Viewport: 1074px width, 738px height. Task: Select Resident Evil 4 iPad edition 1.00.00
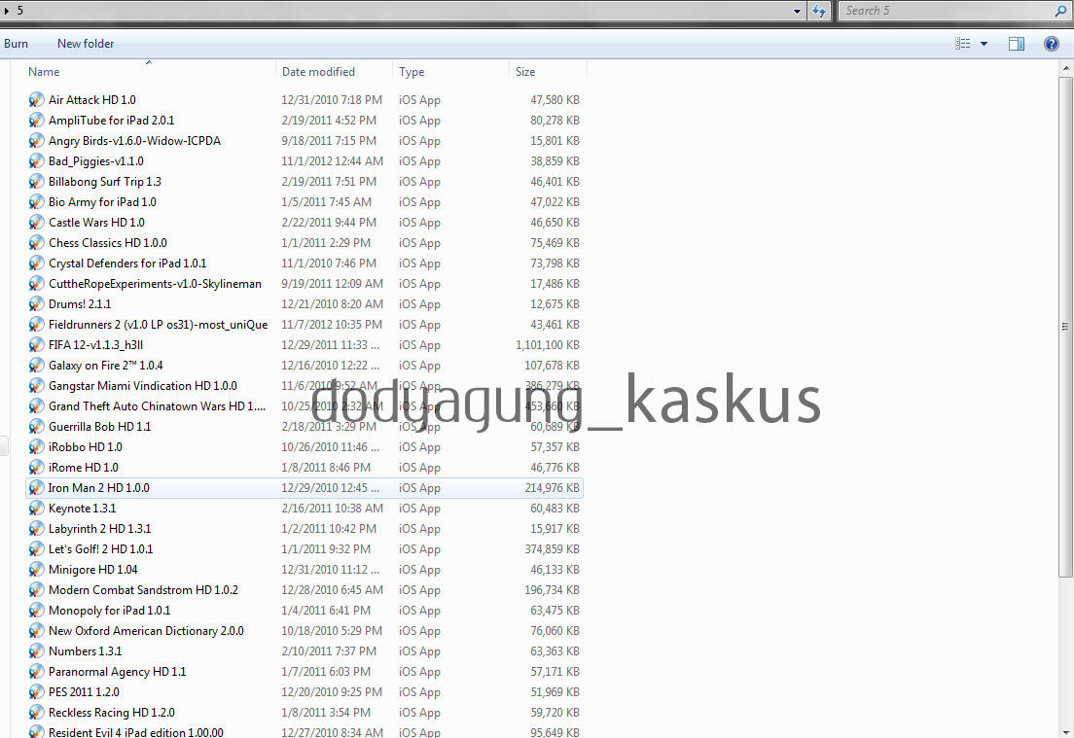pyautogui.click(x=135, y=732)
